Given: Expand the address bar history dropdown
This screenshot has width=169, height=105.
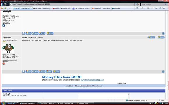Looking at the screenshot, I should (x=133, y=4).
